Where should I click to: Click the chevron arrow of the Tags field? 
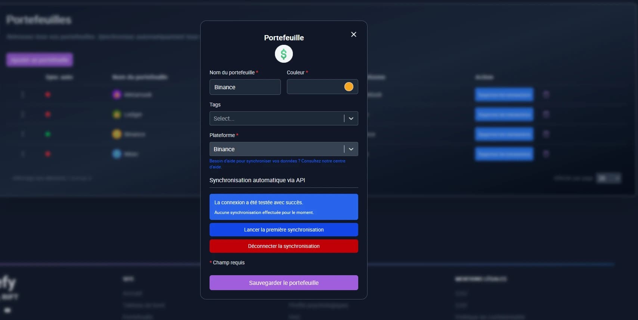tap(351, 118)
